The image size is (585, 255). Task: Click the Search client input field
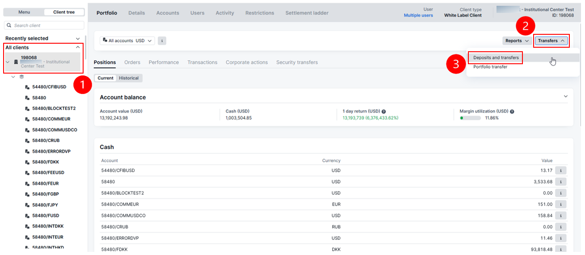point(47,25)
